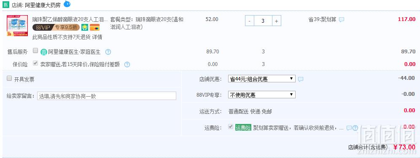Image resolution: width=420 pixels, height=158 pixels.
Task: Click the green shopping guarantee icon
Action: click(85, 27)
